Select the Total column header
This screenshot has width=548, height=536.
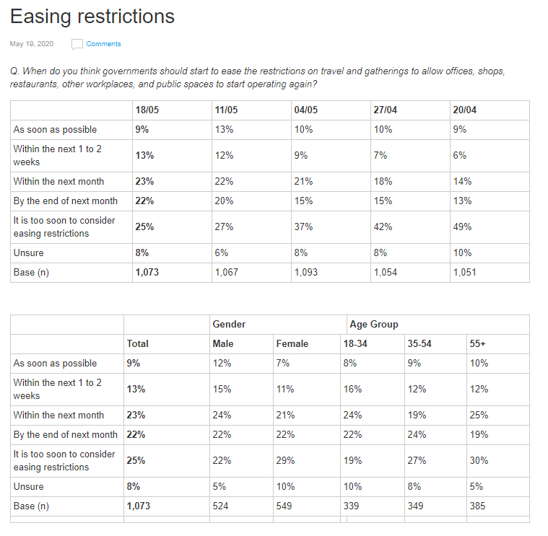coord(138,344)
